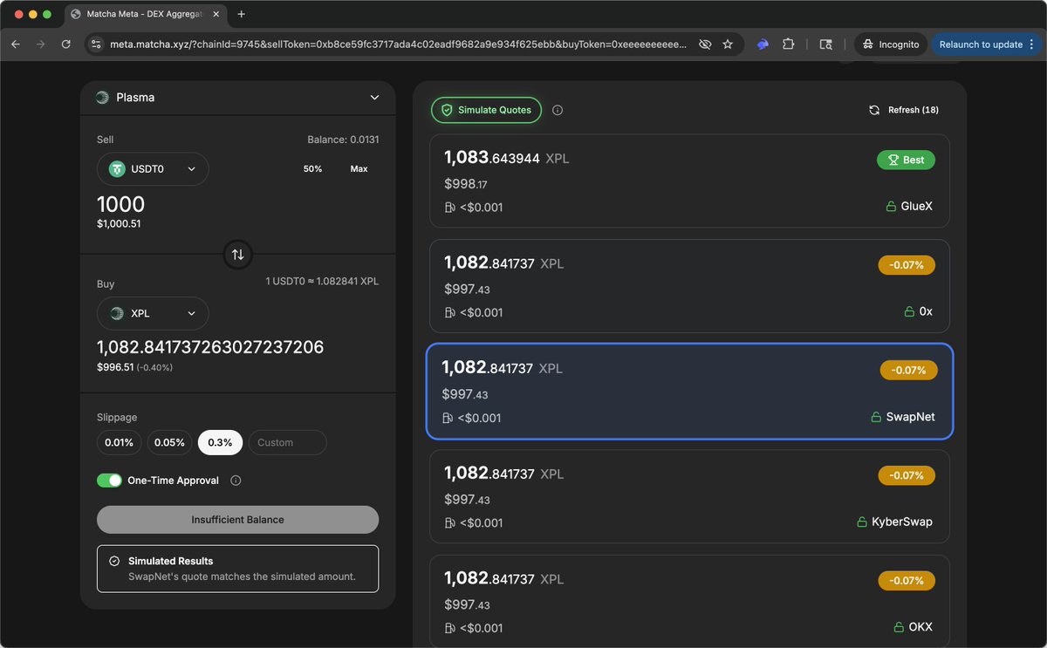The height and width of the screenshot is (648, 1047).
Task: Click the Custom slippage input field
Action: point(287,442)
